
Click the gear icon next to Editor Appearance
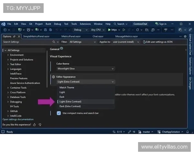pos(53,77)
